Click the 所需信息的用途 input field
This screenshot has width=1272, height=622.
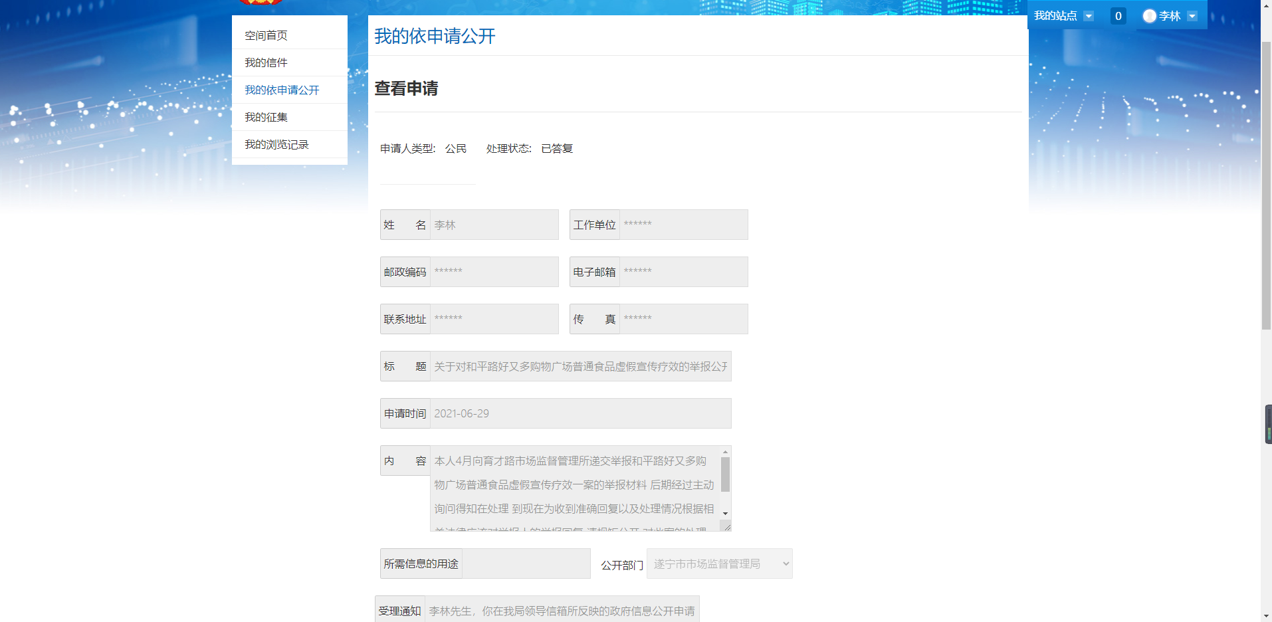526,564
